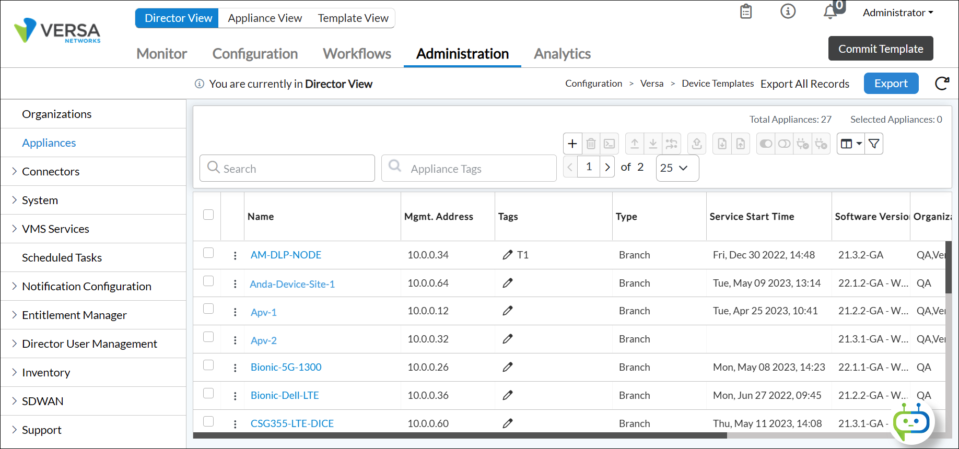The width and height of the screenshot is (959, 449).
Task: Check the box for AM-DLP-NODE row
Action: 208,253
